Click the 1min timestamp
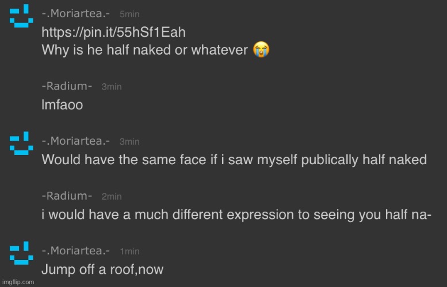This screenshot has height=287, width=447. coord(129,251)
